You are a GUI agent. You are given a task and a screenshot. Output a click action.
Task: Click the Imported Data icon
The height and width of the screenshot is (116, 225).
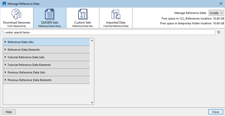point(116,14)
